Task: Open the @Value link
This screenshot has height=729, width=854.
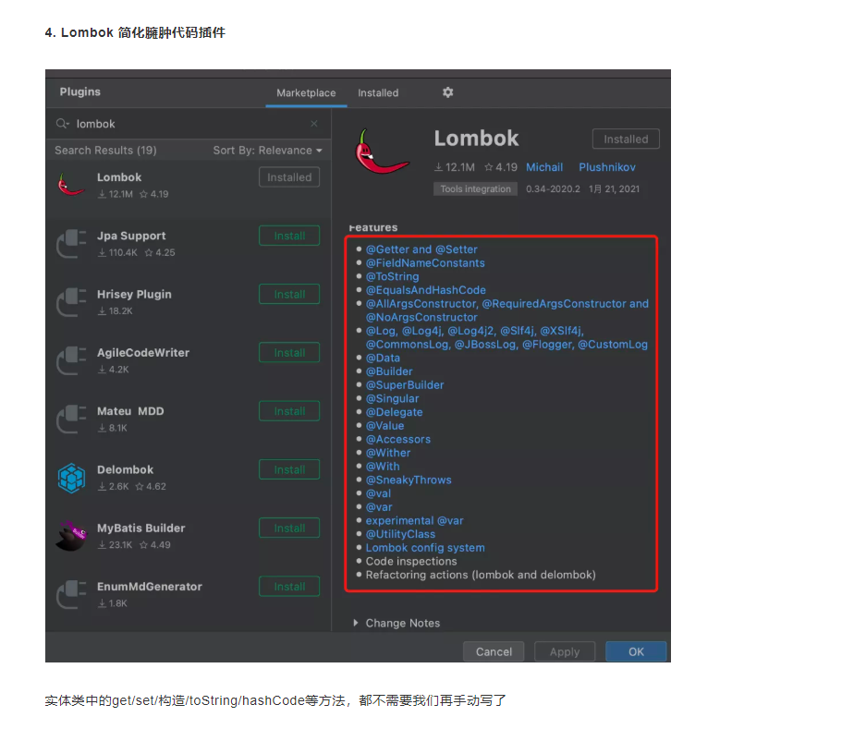Action: click(x=384, y=426)
